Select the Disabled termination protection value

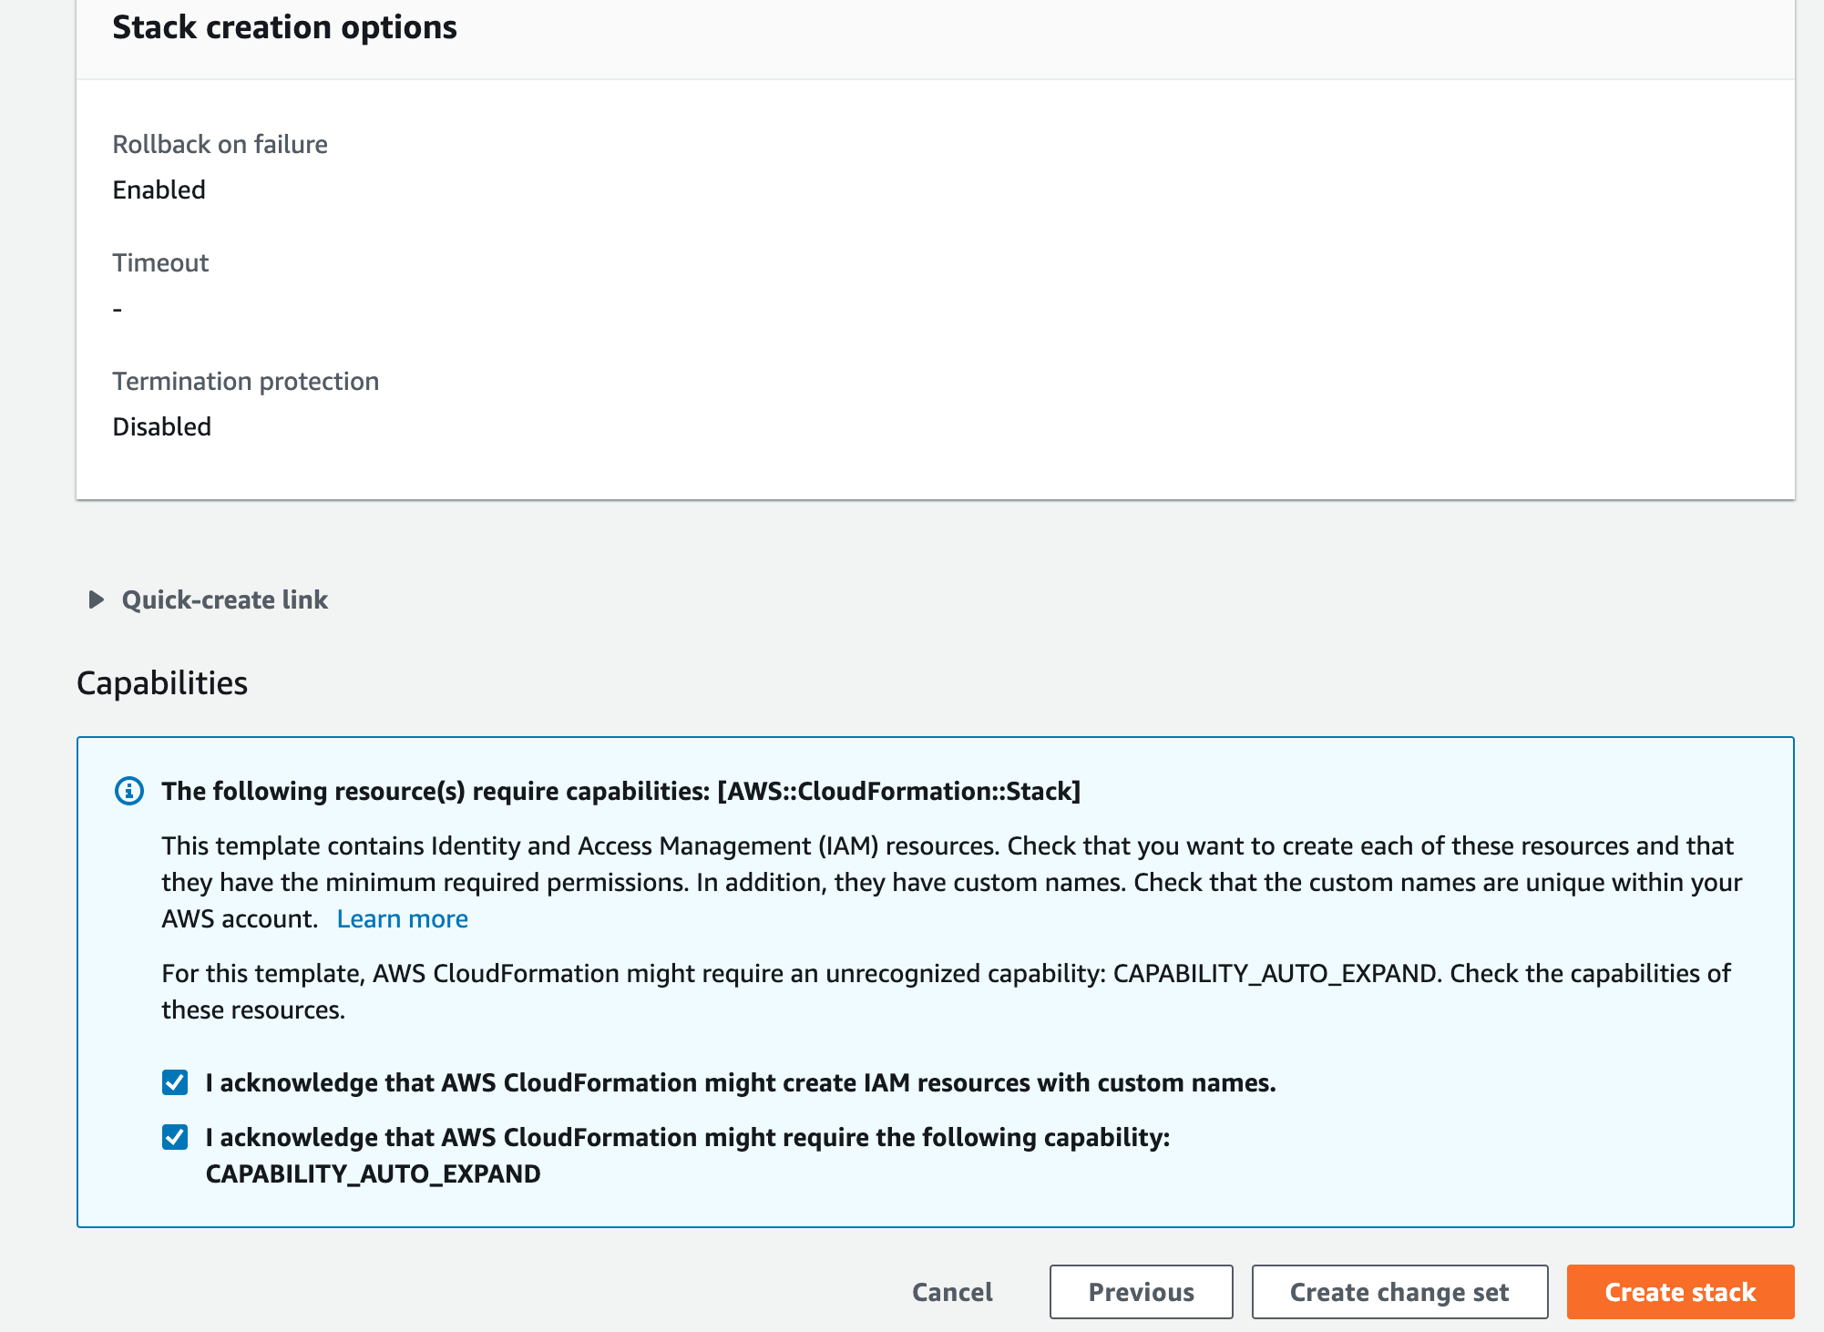(x=161, y=426)
